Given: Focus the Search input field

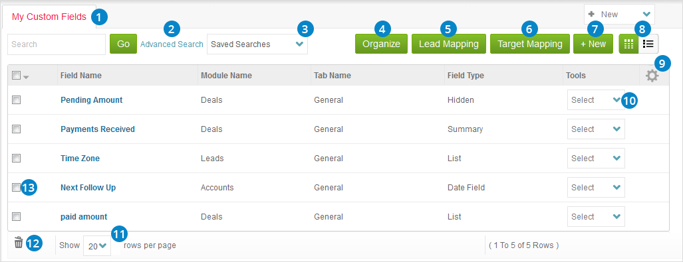Looking at the screenshot, I should (57, 44).
